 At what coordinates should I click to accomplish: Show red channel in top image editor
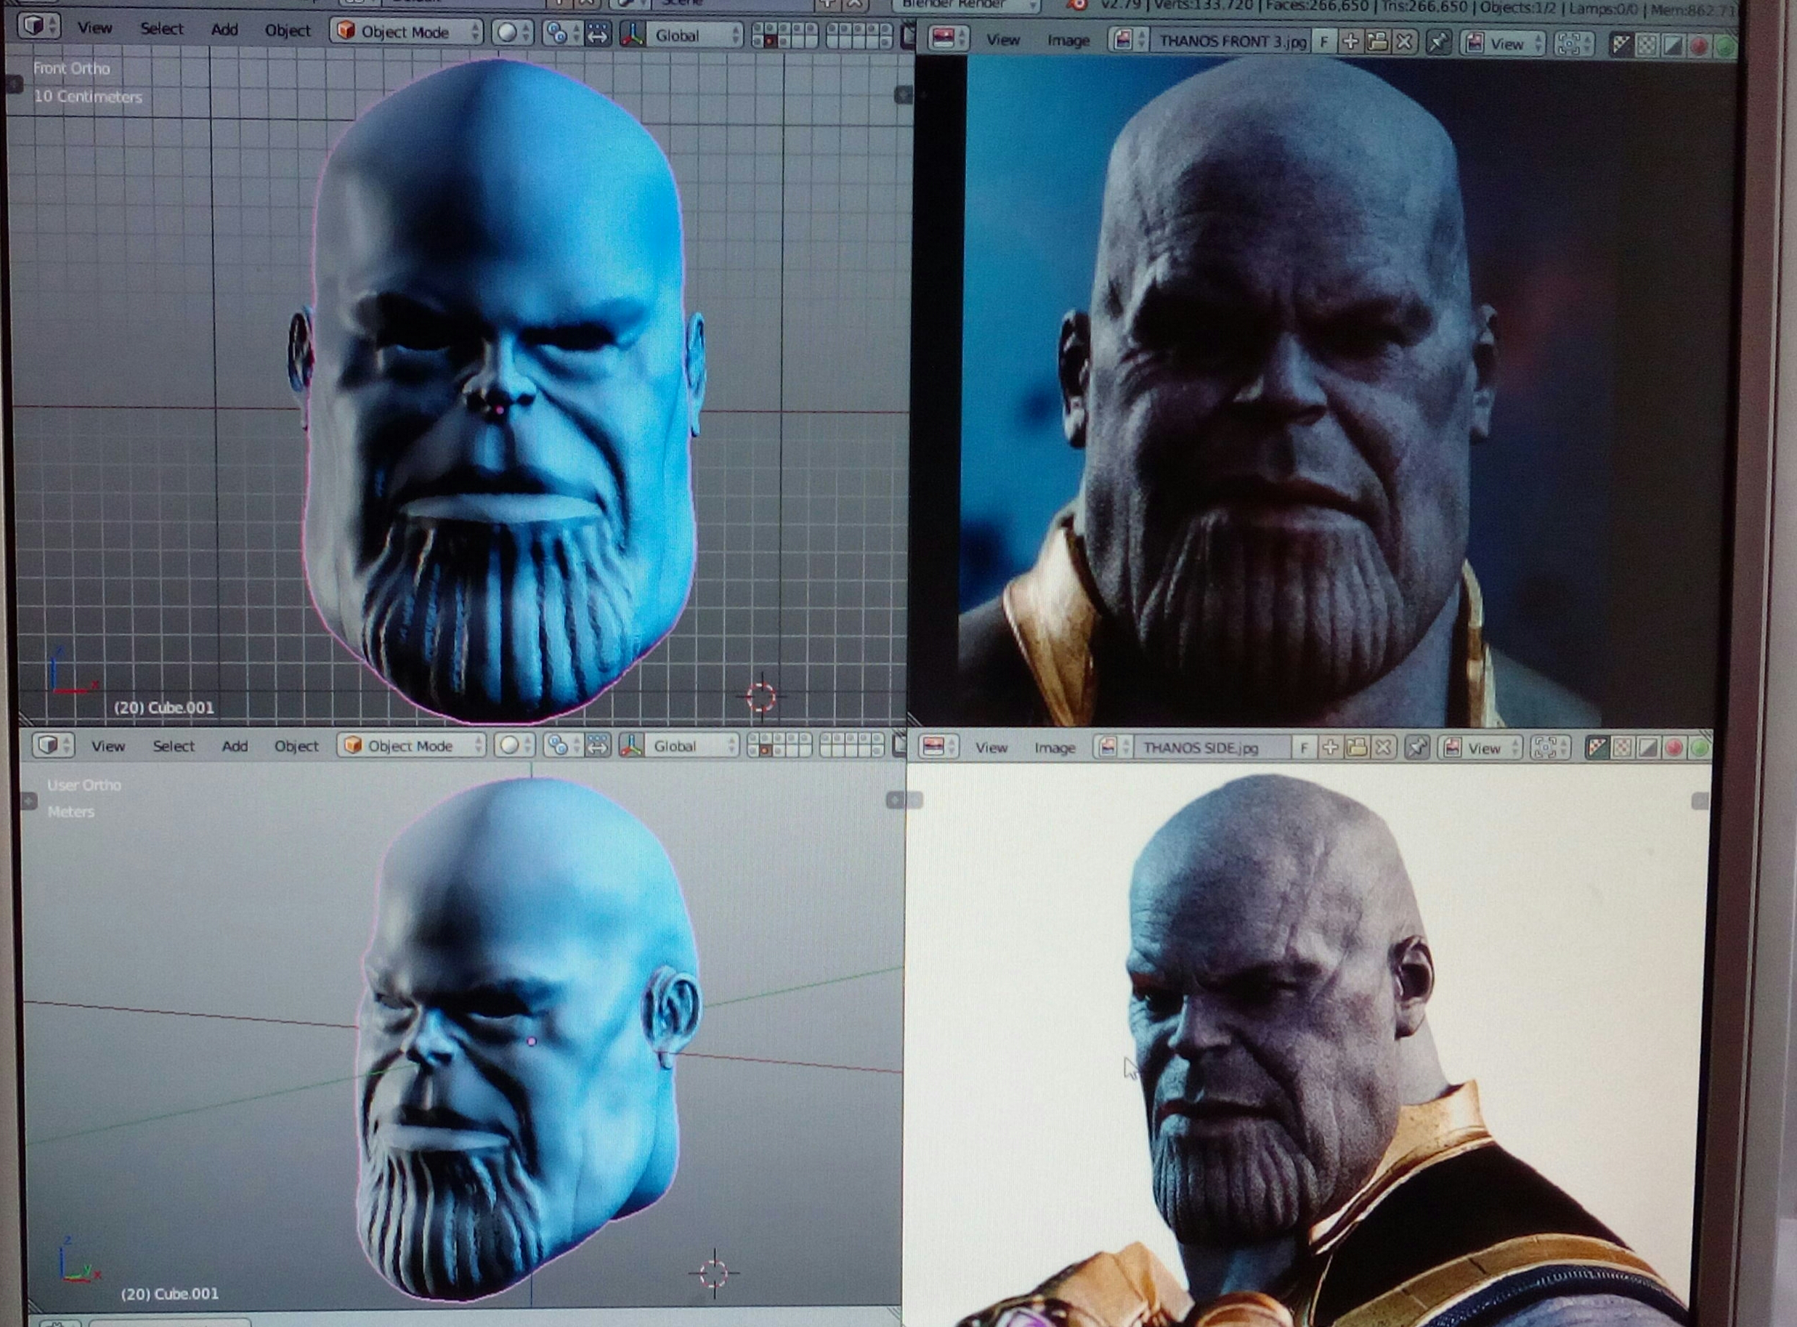point(1698,46)
